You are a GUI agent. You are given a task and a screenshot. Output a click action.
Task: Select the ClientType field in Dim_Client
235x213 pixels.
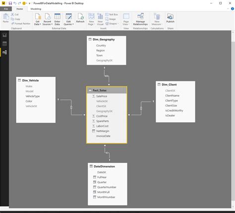[172, 101]
